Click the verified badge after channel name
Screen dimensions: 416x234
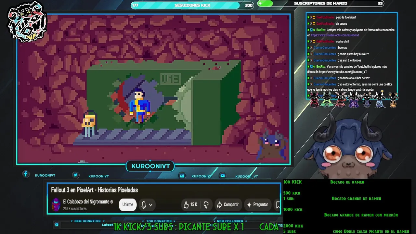[x=111, y=202]
